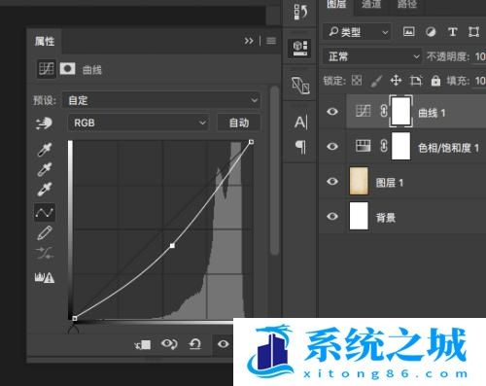This screenshot has height=386, width=486.
Task: Lock transparent pixels icon
Action: tap(357, 80)
